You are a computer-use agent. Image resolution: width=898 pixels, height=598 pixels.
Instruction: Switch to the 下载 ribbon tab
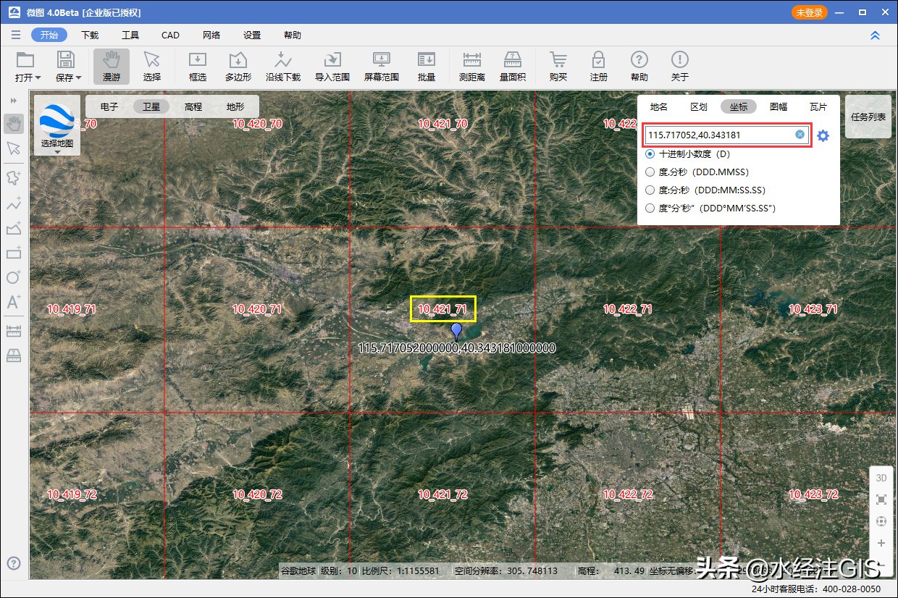[x=90, y=35]
